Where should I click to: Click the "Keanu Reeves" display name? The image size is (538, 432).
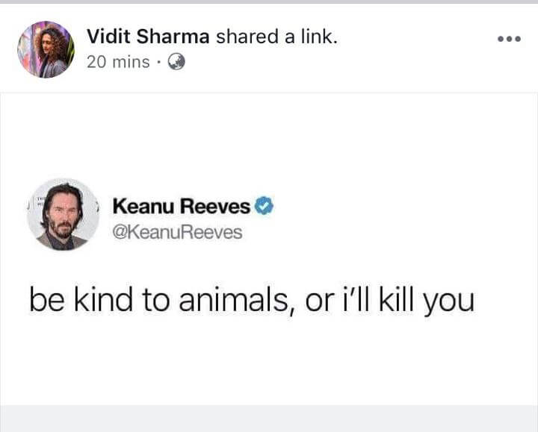tap(182, 206)
